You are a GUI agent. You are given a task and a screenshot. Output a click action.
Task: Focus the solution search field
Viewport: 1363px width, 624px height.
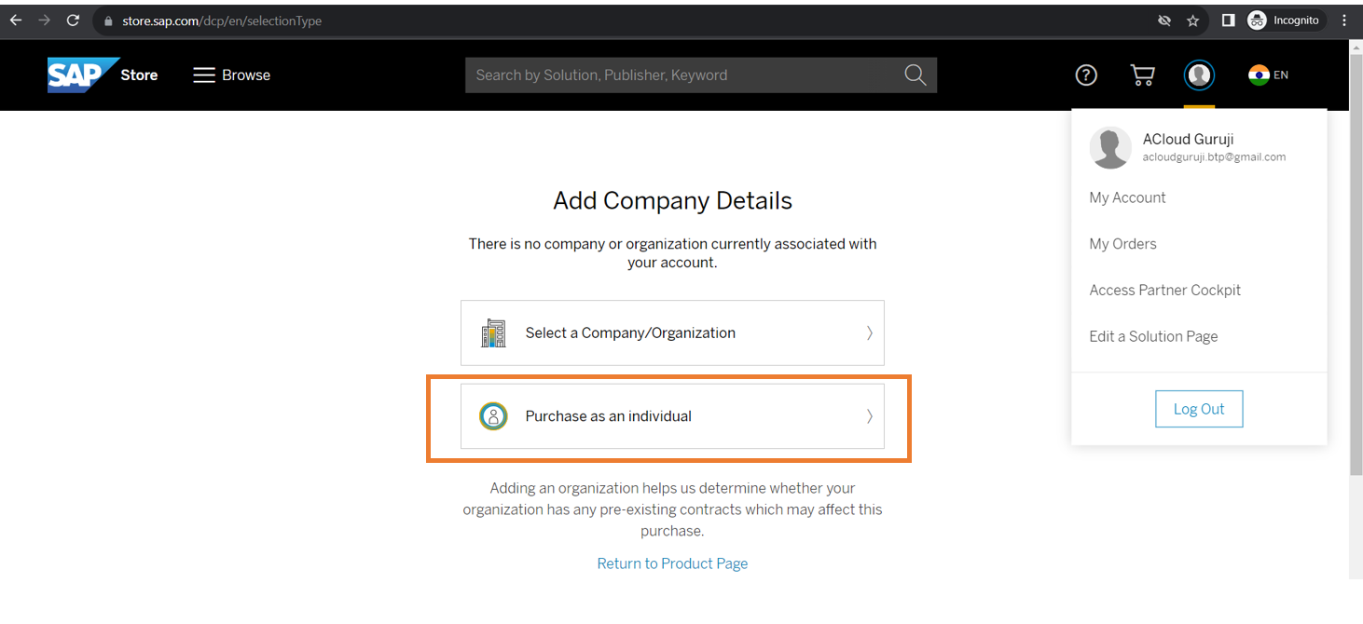click(x=681, y=75)
